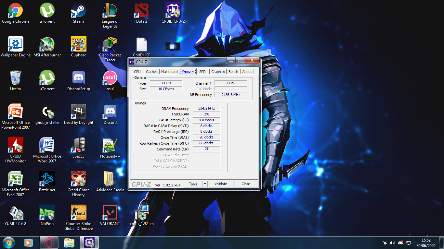444x249 pixels.
Task: Open the Bench tab
Action: coord(233,72)
